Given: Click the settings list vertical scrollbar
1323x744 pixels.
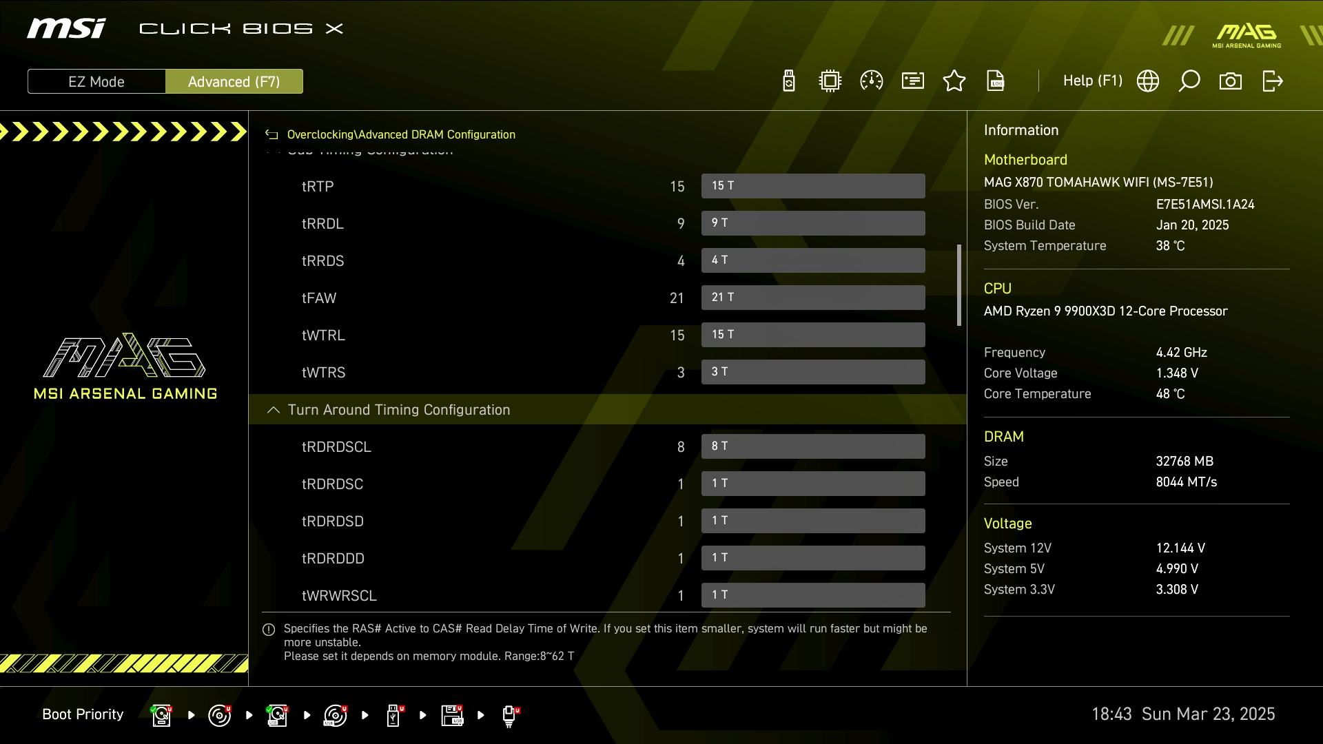Looking at the screenshot, I should (x=958, y=285).
